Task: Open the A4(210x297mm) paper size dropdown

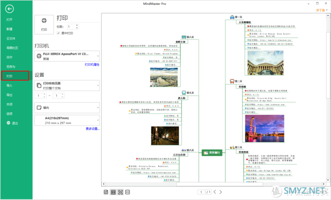Action: 67,120
